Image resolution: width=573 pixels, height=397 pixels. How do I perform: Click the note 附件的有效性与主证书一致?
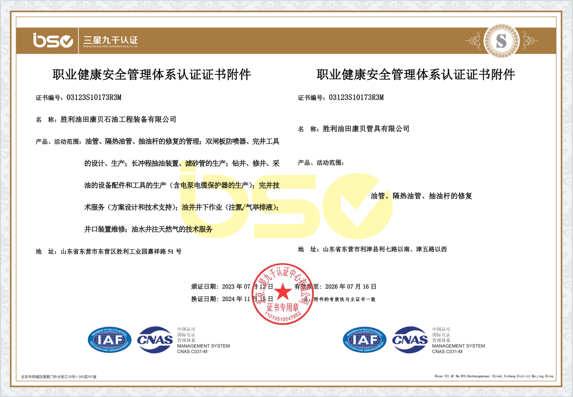click(x=344, y=299)
